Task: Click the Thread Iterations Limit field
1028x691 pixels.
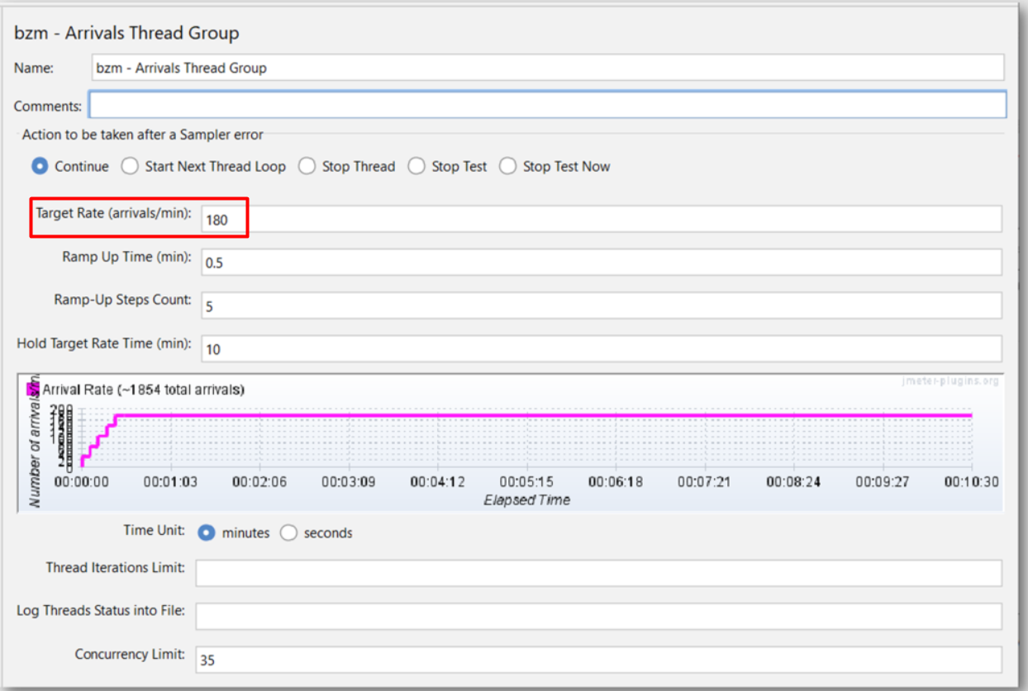Action: [x=598, y=572]
